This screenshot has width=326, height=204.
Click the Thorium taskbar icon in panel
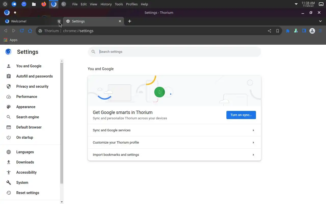point(53,4)
